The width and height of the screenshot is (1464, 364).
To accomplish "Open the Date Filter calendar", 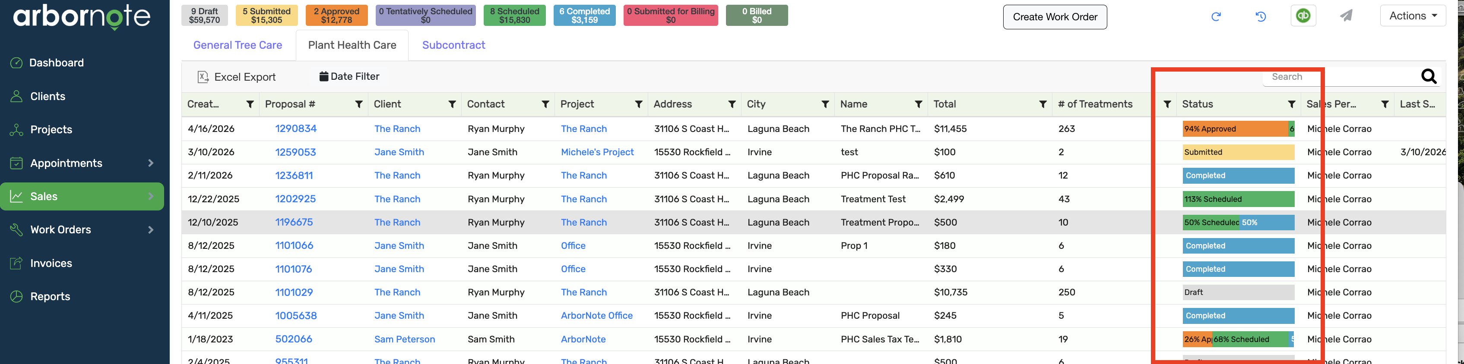I will (x=349, y=76).
